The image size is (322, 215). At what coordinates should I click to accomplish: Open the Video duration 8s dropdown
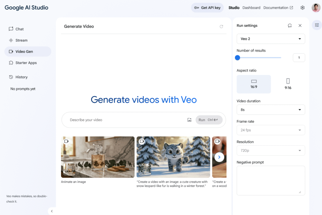271,110
